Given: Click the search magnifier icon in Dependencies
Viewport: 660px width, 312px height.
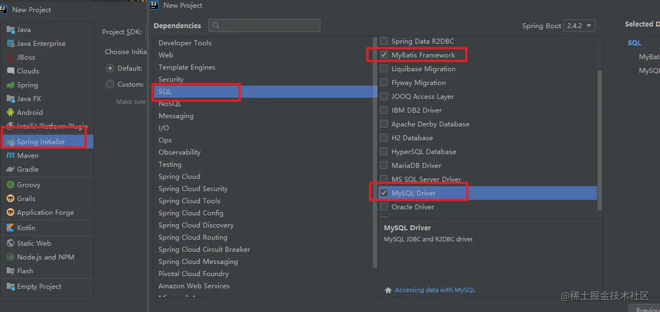Looking at the screenshot, I should pyautogui.click(x=216, y=26).
